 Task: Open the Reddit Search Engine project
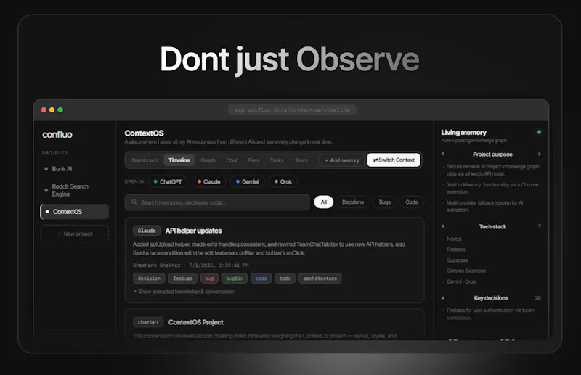coord(70,190)
